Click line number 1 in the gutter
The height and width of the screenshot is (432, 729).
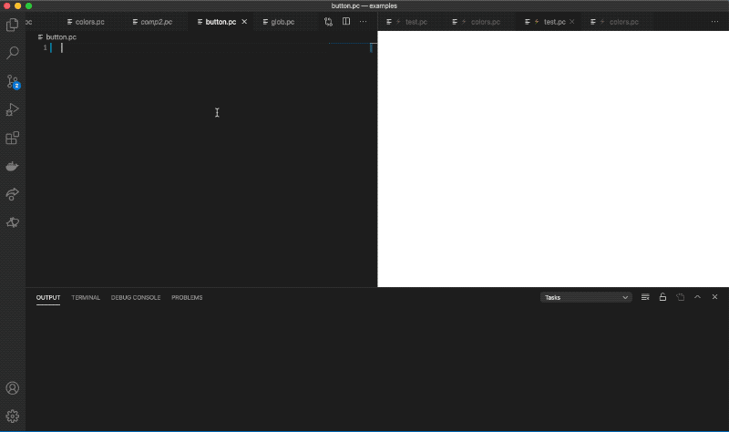[x=45, y=48]
